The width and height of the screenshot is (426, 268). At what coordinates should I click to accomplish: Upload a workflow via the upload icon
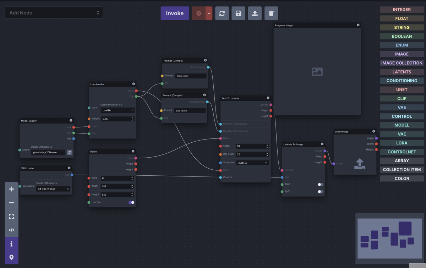point(255,13)
